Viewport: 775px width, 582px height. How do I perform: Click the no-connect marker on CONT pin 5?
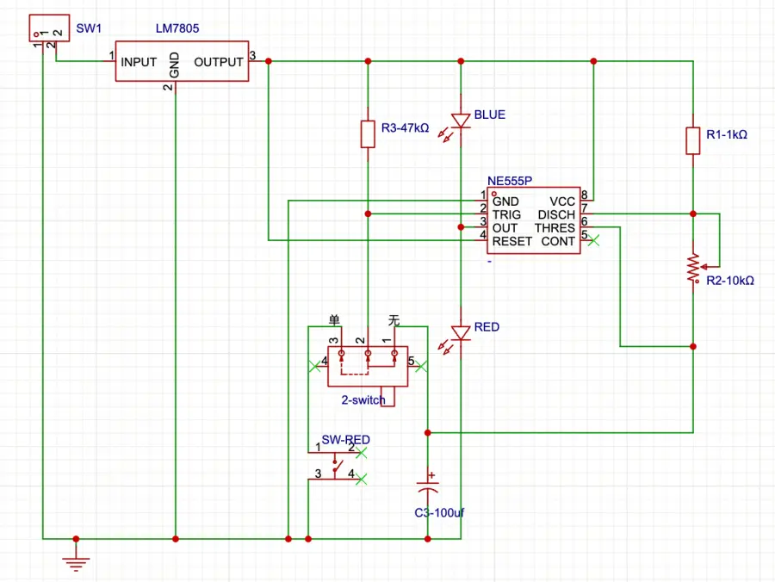pos(592,242)
